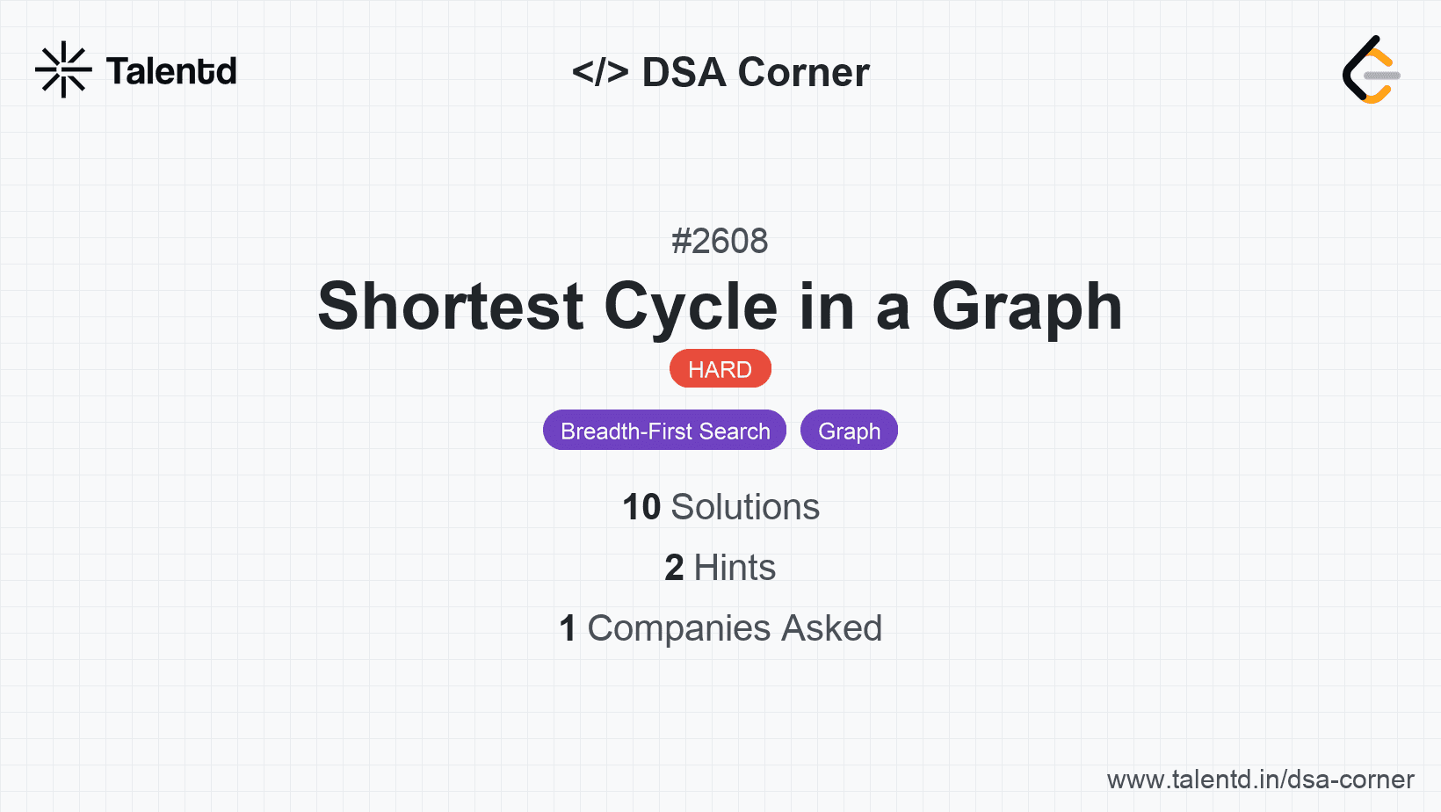
Task: Select the Breadth-First Search tag
Action: pyautogui.click(x=664, y=431)
